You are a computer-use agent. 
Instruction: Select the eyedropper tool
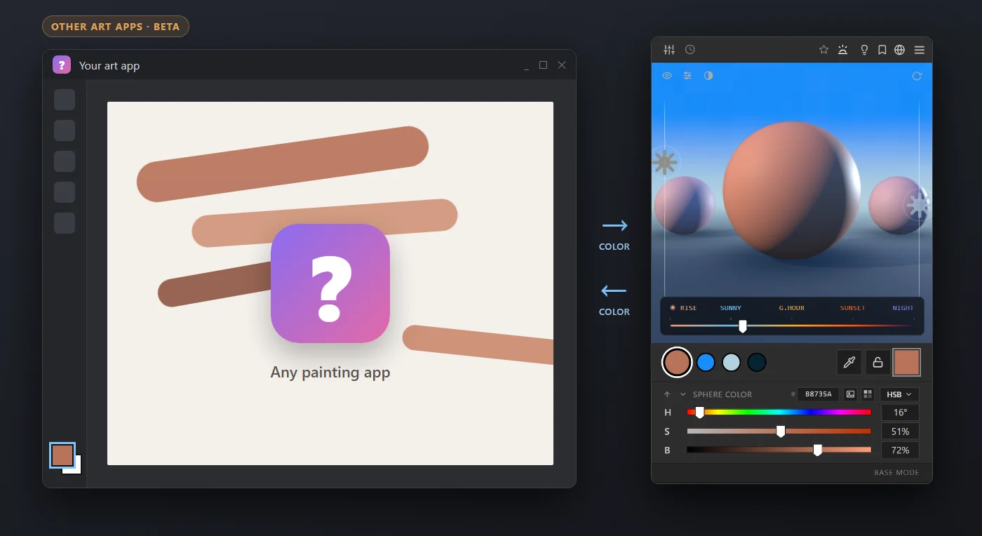pyautogui.click(x=849, y=362)
